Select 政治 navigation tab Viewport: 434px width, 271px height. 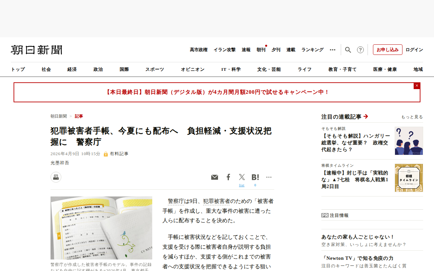[x=98, y=69]
